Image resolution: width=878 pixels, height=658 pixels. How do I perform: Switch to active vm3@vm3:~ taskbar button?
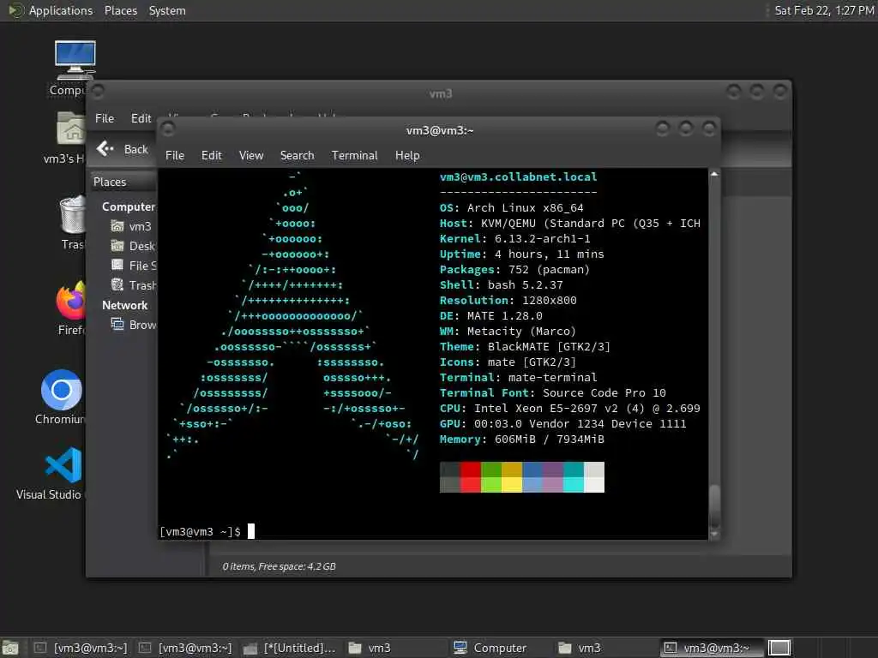pos(711,648)
